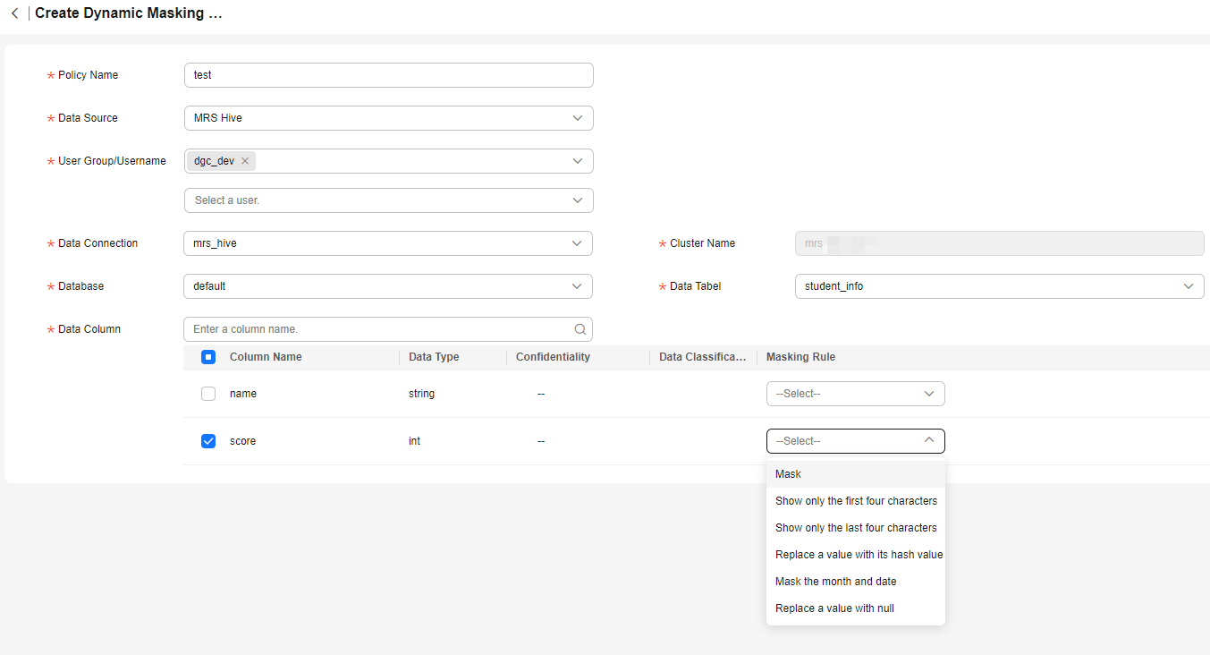The width and height of the screenshot is (1210, 655).
Task: Expand the User Group dropdown
Action: [577, 161]
